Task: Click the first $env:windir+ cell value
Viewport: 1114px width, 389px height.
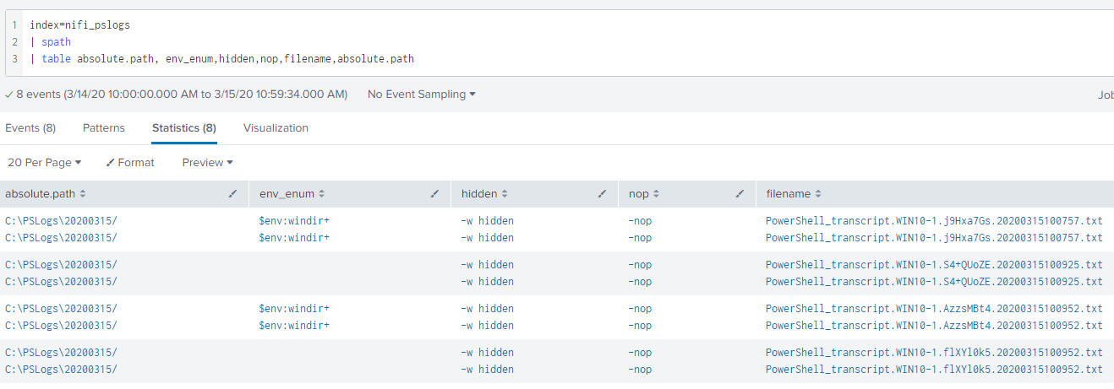Action: pyautogui.click(x=293, y=221)
